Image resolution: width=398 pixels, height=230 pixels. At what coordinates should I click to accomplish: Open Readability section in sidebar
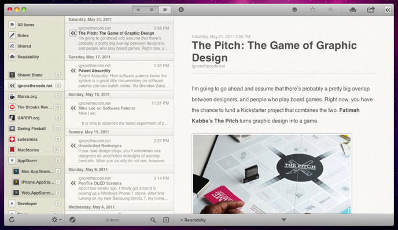coord(34,57)
